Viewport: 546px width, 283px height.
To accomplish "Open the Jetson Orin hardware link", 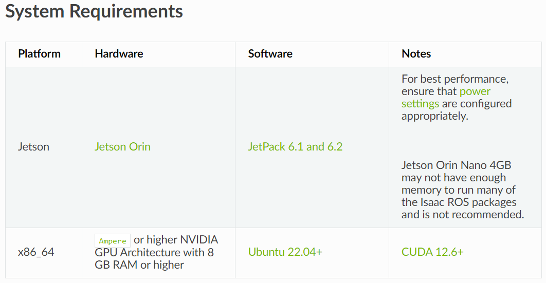I will point(122,147).
